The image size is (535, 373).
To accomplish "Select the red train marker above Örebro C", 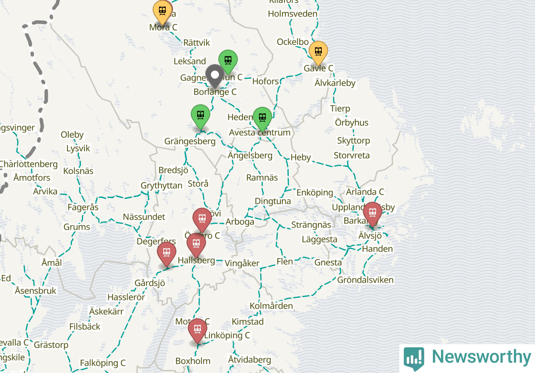I will pos(202,220).
